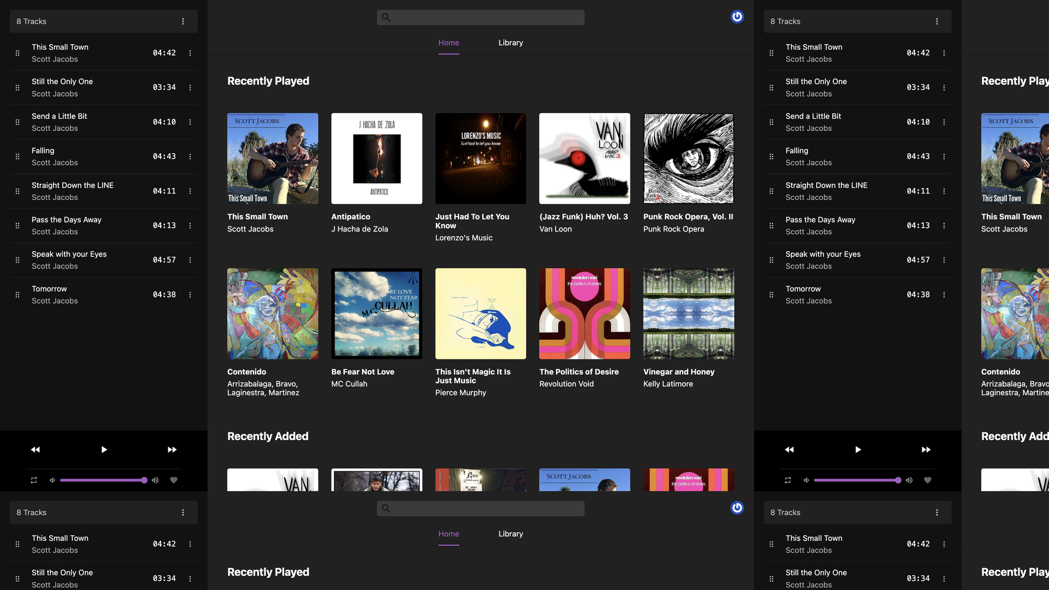Click the drag handle of Pass the Days Away in the upper-left list

pyautogui.click(x=17, y=226)
